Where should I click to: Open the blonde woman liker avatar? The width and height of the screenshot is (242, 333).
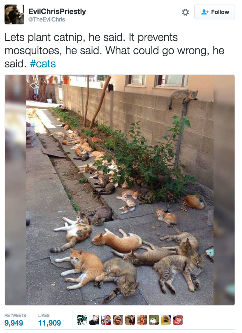[142, 320]
